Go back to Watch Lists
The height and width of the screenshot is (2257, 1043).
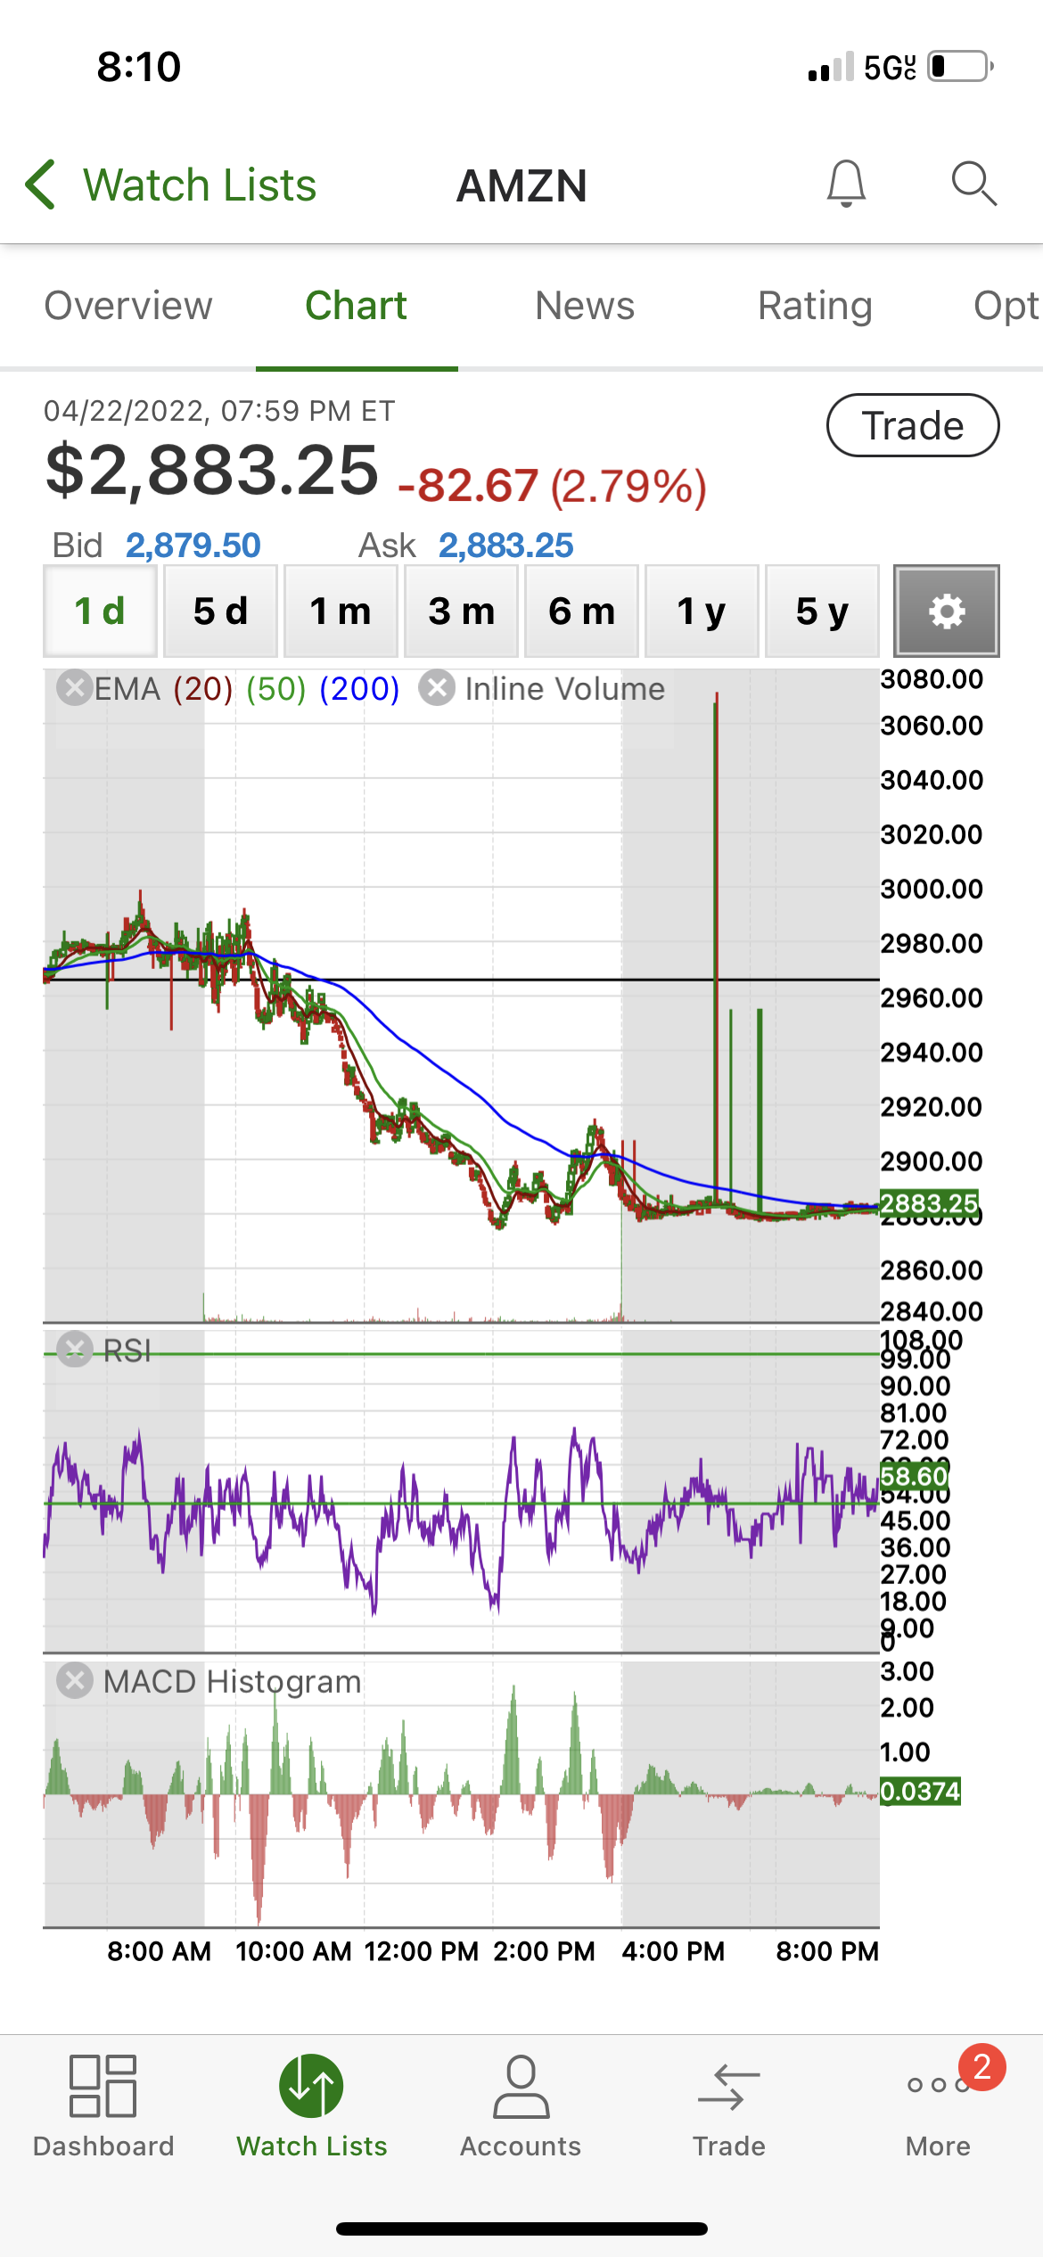point(170,185)
